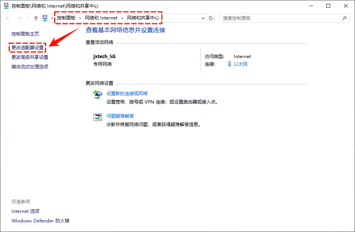This screenshot has width=355, height=232.
Task: Open Windows Defender 防火墙 settings
Action: pyautogui.click(x=40, y=221)
